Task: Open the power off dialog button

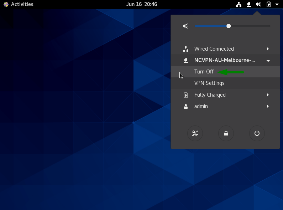Action: tap(257, 133)
